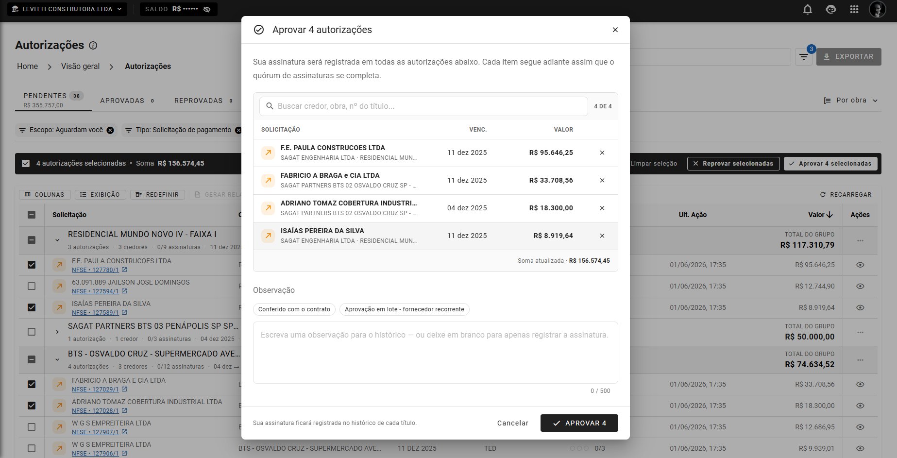Open the filter list icon with badge 3
The image size is (897, 458).
coord(804,57)
